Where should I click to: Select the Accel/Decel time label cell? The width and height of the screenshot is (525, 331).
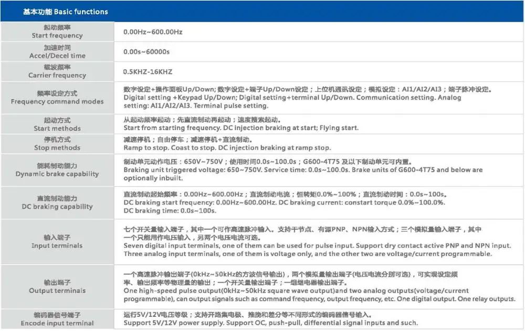57,51
